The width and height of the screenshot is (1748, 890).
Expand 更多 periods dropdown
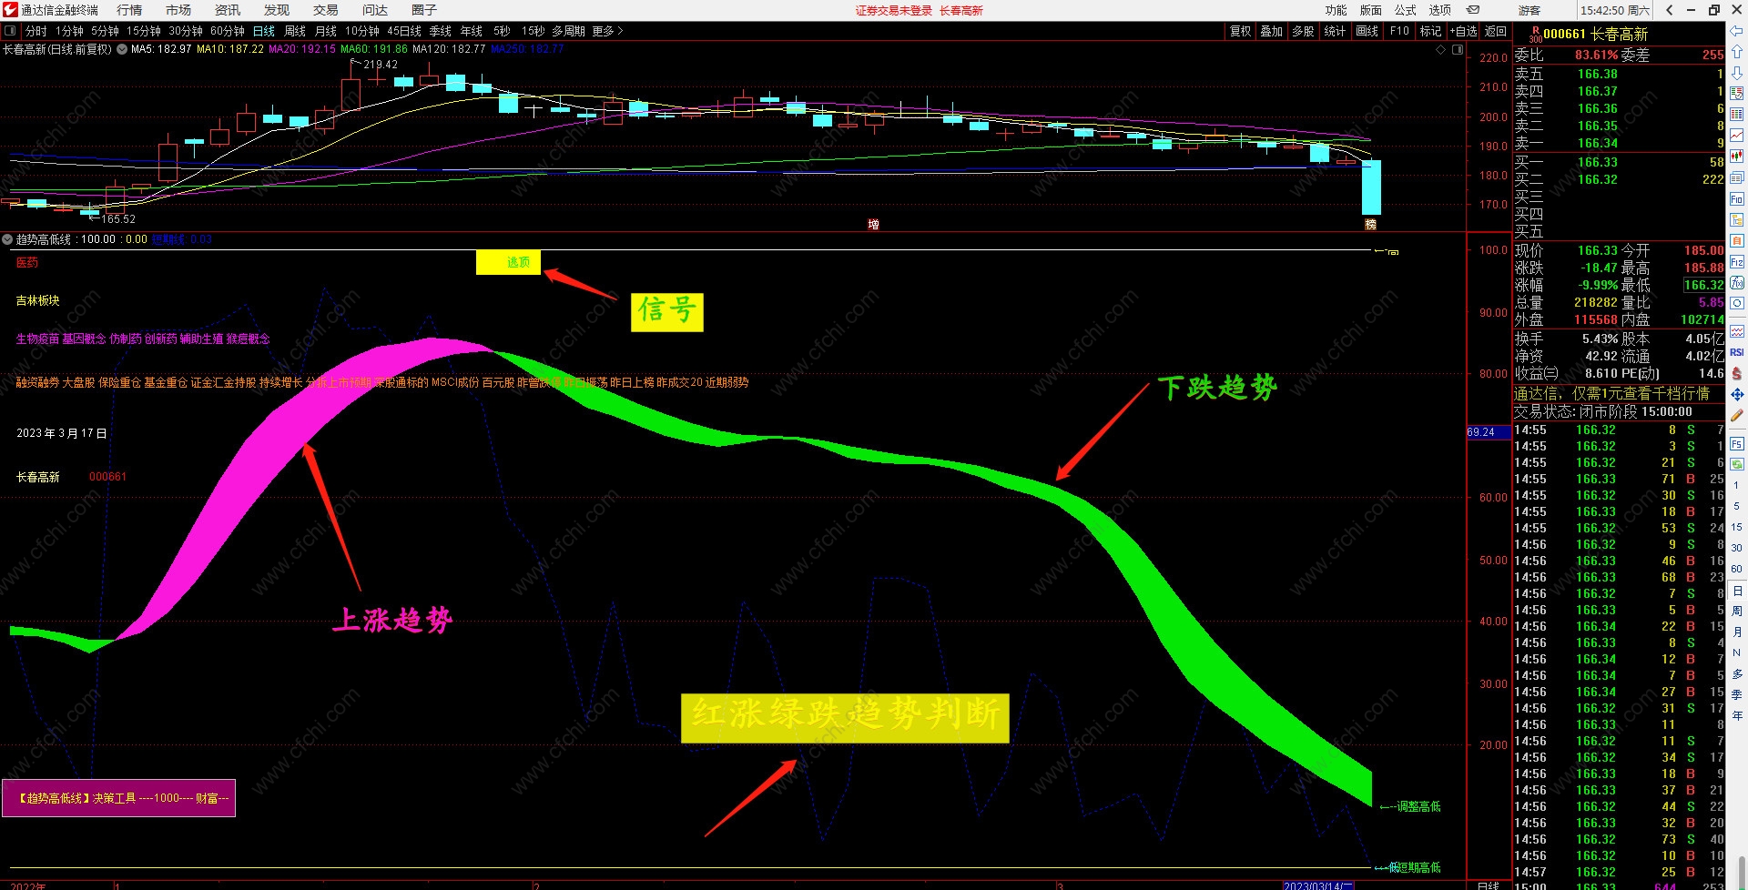(x=608, y=31)
